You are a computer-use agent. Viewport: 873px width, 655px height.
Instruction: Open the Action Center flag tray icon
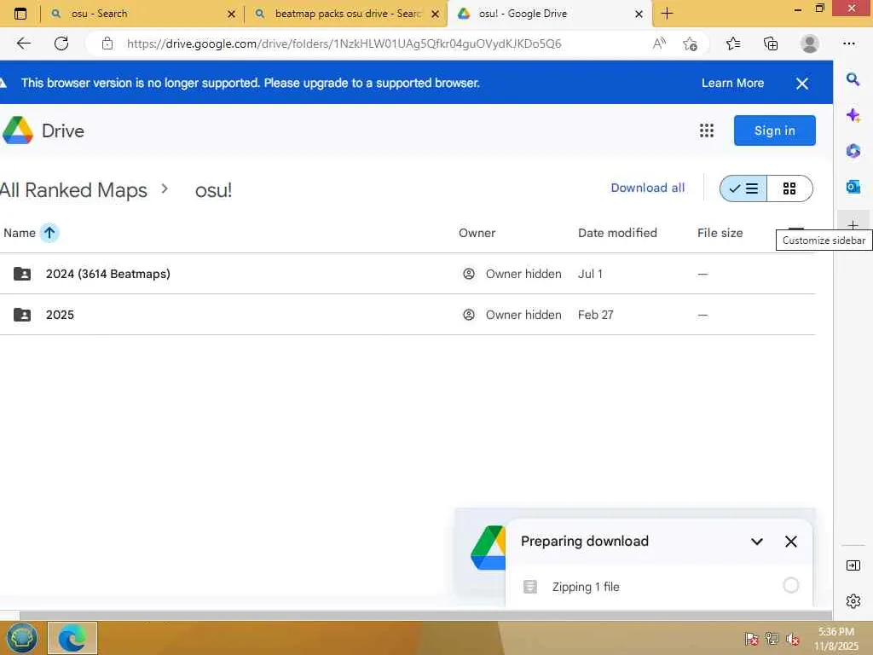751,639
